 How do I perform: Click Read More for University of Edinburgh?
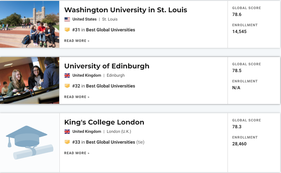[x=77, y=97]
